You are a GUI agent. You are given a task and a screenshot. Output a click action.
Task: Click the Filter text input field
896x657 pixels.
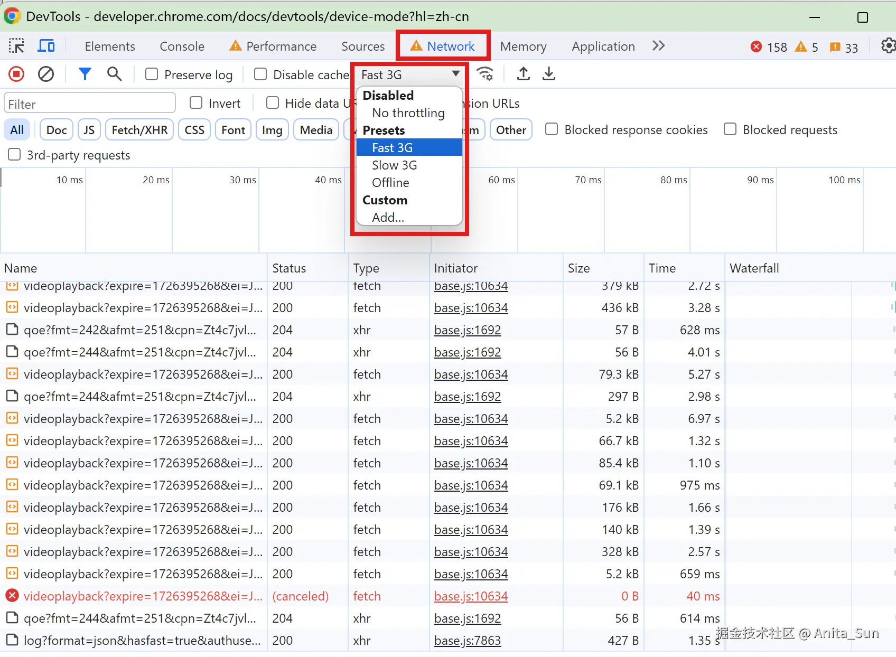click(90, 104)
